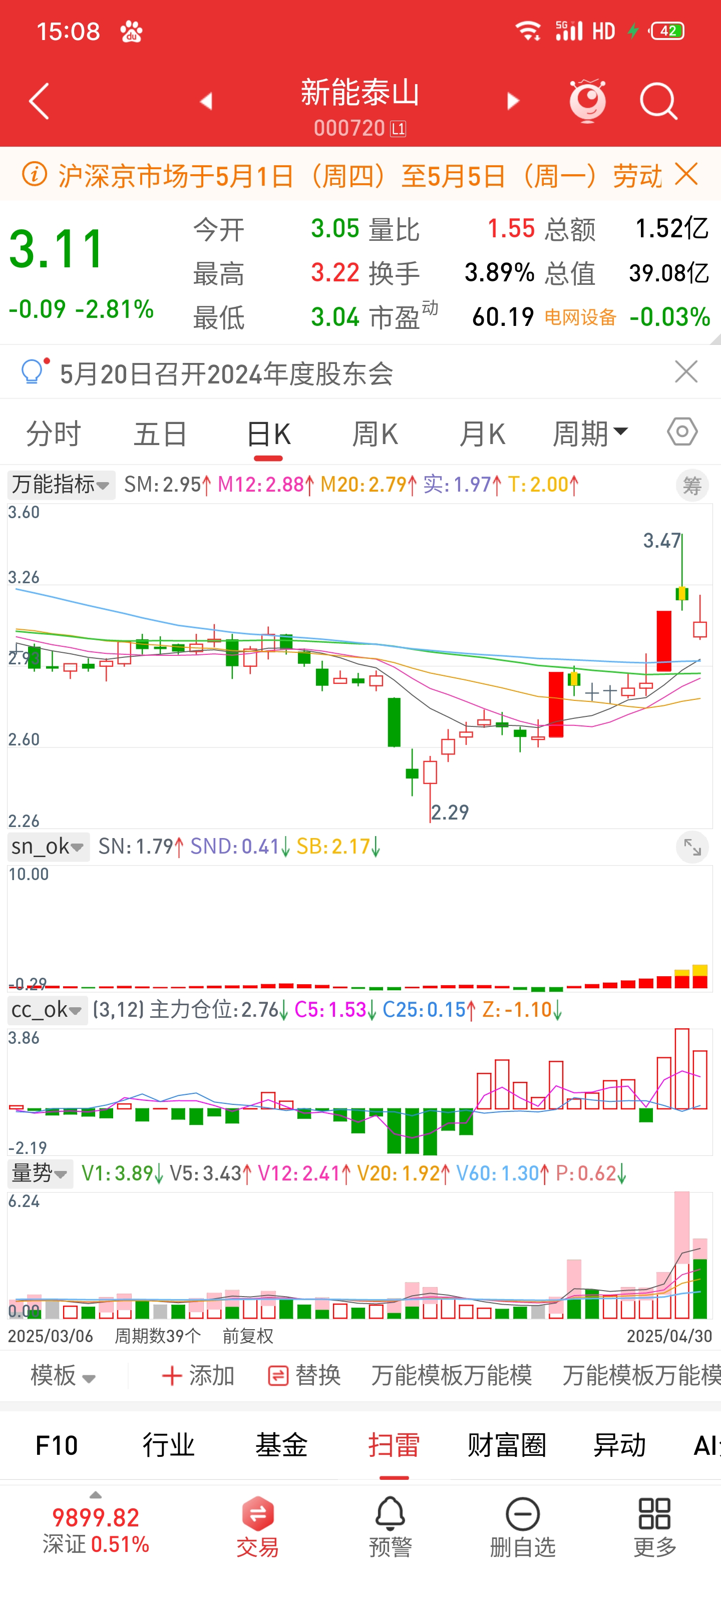This screenshot has width=721, height=1602.
Task: Tap the 换手 3.89% value
Action: click(x=500, y=273)
